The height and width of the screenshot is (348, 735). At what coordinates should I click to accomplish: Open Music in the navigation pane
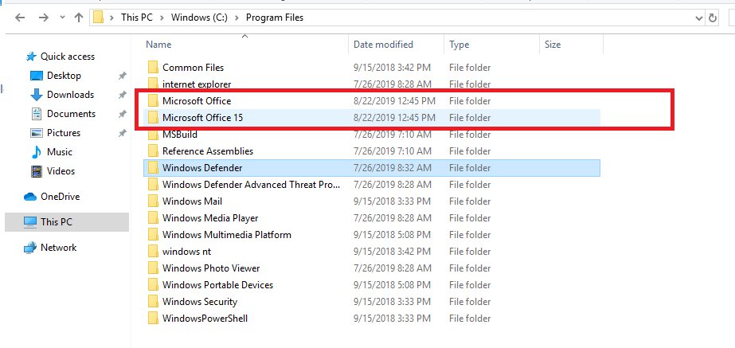60,152
